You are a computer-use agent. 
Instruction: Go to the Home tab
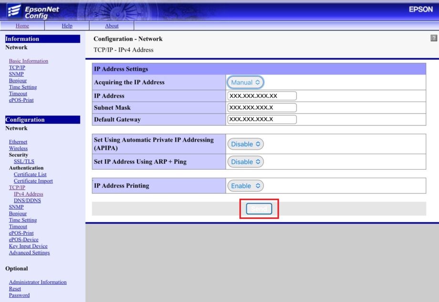[x=22, y=26]
